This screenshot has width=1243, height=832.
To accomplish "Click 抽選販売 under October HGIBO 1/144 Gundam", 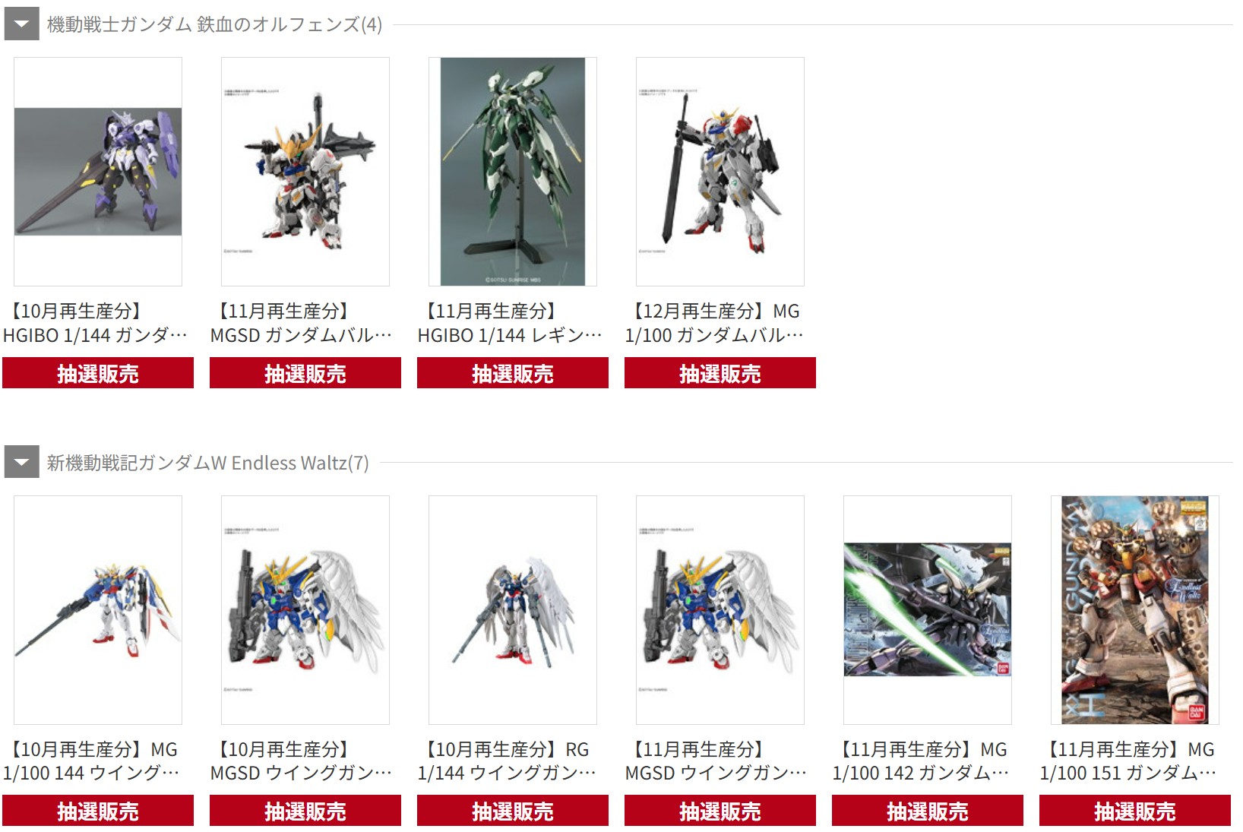I will [98, 373].
